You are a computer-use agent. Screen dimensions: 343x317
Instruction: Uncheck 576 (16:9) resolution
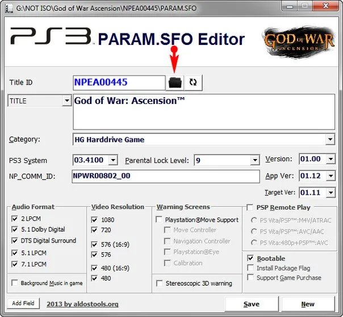(x=94, y=244)
